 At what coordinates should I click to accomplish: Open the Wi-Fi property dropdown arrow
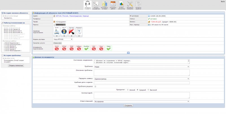pyautogui.click(x=57, y=36)
